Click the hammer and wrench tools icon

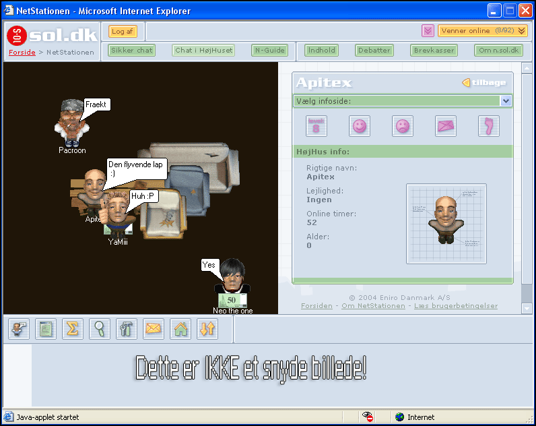[127, 329]
